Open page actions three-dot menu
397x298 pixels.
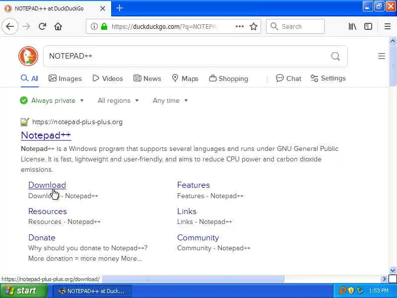point(240,26)
